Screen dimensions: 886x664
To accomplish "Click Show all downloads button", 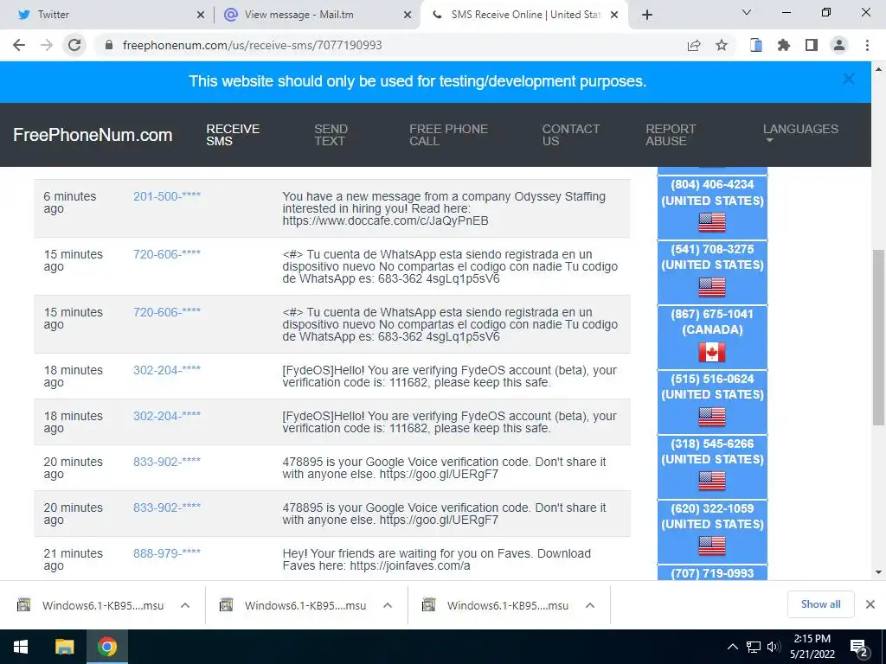I will pyautogui.click(x=820, y=604).
